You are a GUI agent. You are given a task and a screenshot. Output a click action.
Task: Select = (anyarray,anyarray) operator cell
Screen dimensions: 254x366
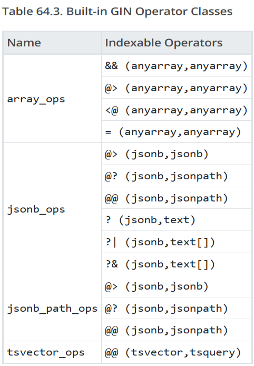click(173, 132)
